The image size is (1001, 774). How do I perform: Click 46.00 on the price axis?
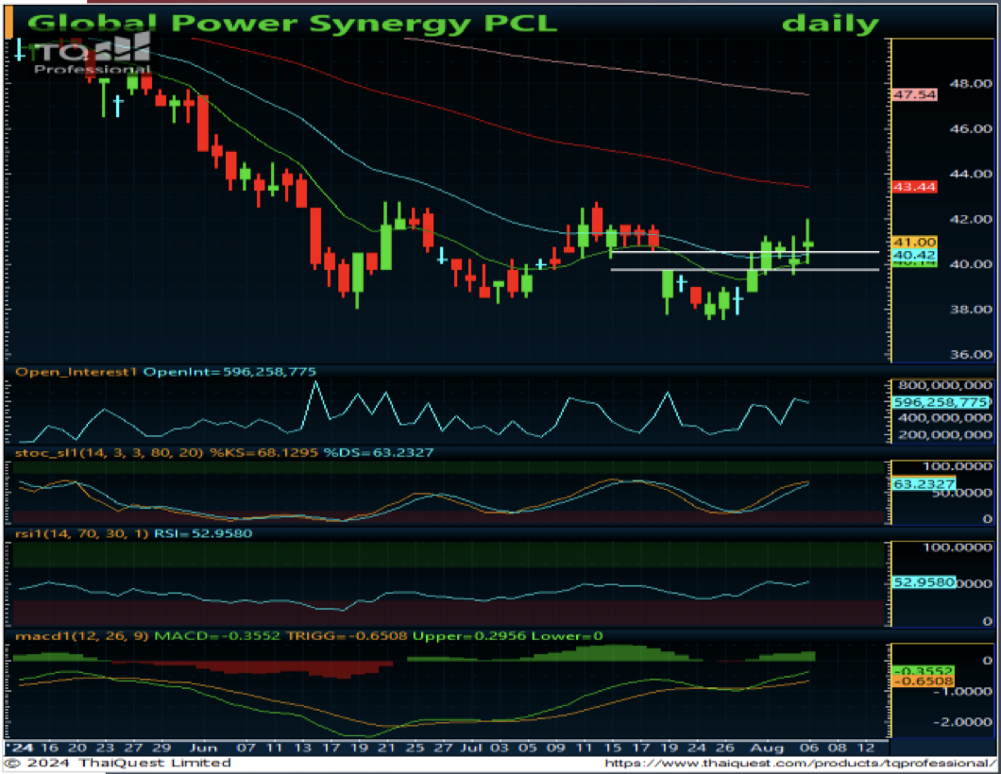[x=971, y=129]
